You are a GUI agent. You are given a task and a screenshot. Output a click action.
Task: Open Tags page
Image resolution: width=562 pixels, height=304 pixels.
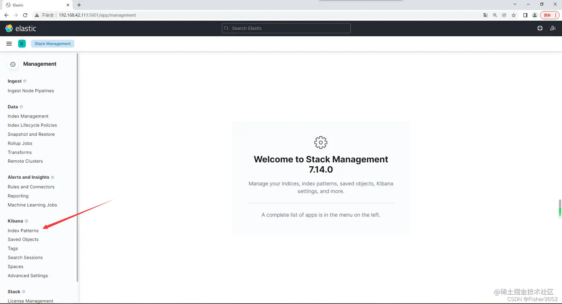coord(13,249)
